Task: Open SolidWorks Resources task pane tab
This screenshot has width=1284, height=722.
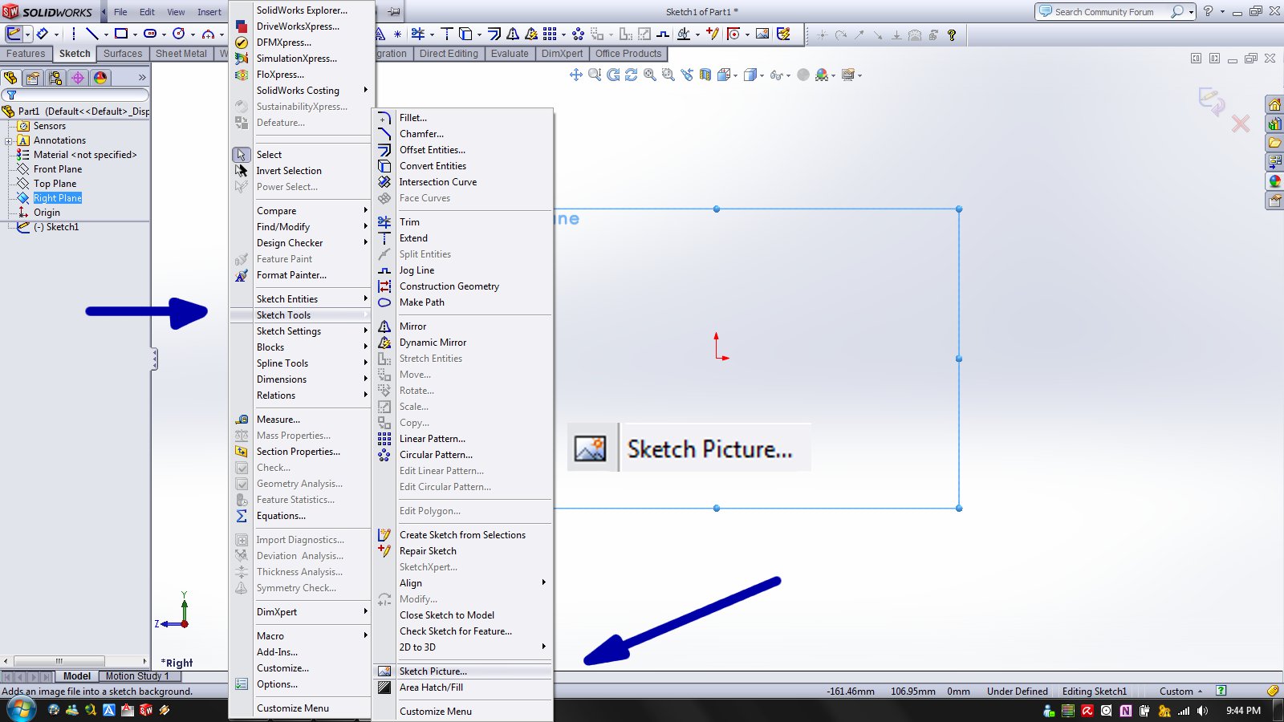Action: click(1274, 105)
